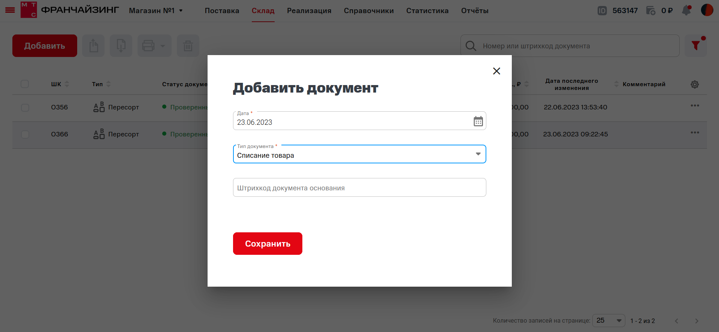The image size is (719, 332).
Task: Sort by the Тип column
Action: [x=108, y=84]
